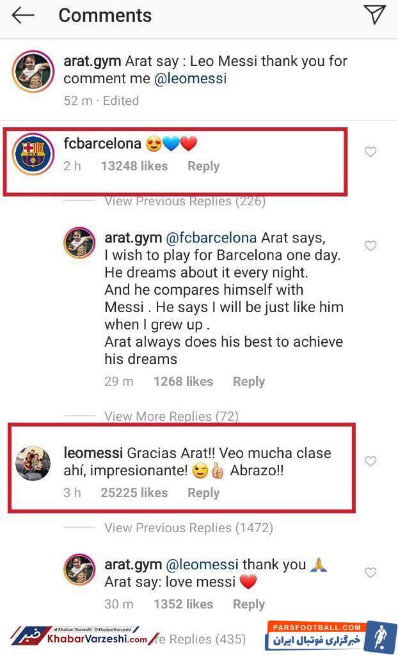Tap the direct message paper plane icon
Screen dimensions: 398x655
point(374,15)
